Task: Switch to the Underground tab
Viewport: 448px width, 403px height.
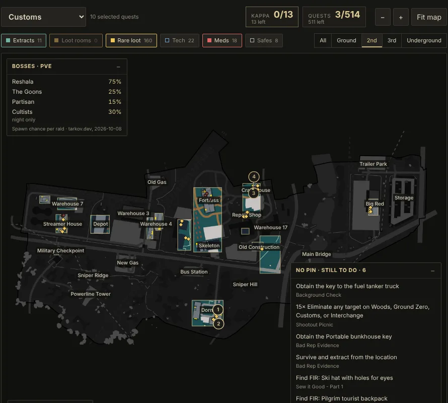Action: click(x=424, y=40)
